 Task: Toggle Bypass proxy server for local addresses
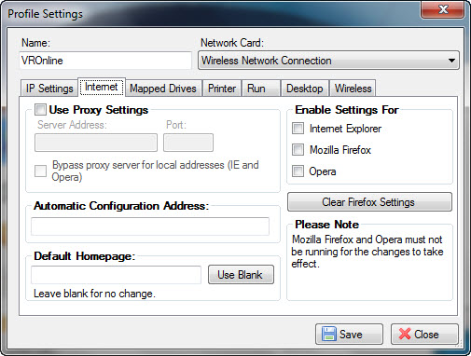click(x=40, y=171)
